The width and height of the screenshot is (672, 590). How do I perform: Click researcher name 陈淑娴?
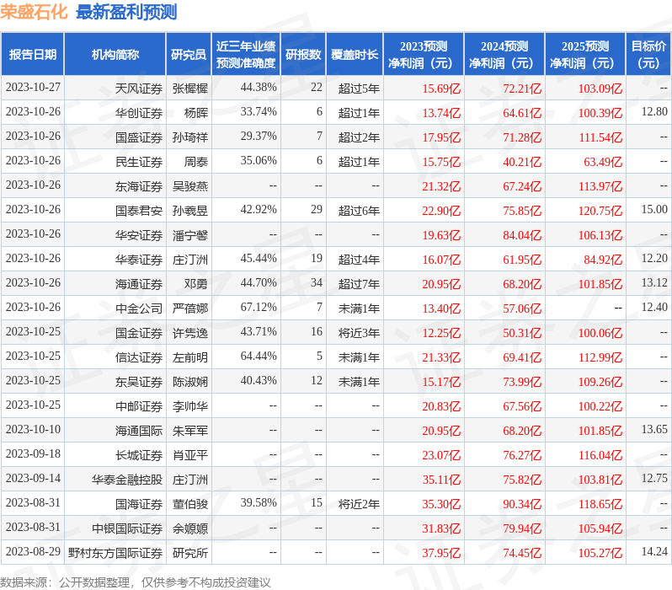point(189,382)
